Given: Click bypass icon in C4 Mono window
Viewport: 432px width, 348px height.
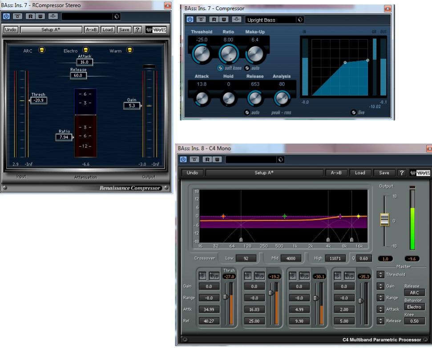Looking at the screenshot, I should click(194, 159).
